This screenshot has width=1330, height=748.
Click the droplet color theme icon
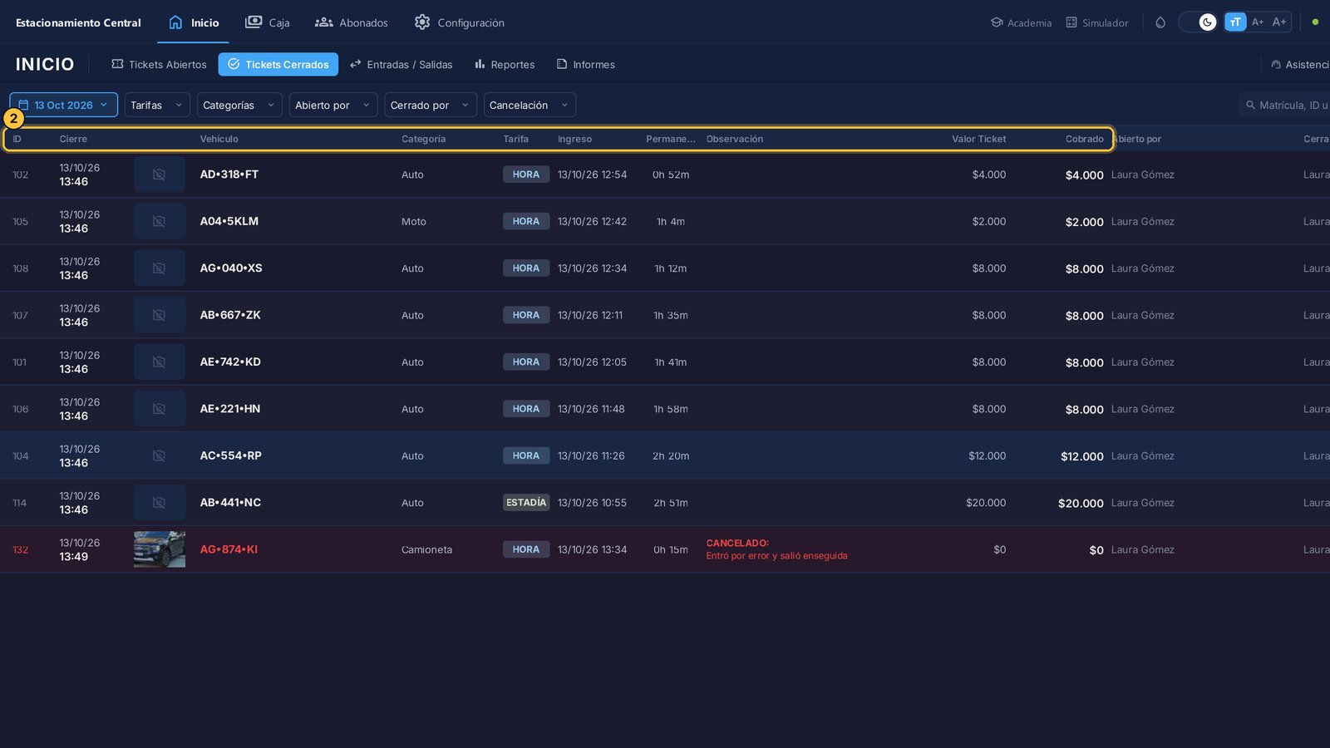1160,22
